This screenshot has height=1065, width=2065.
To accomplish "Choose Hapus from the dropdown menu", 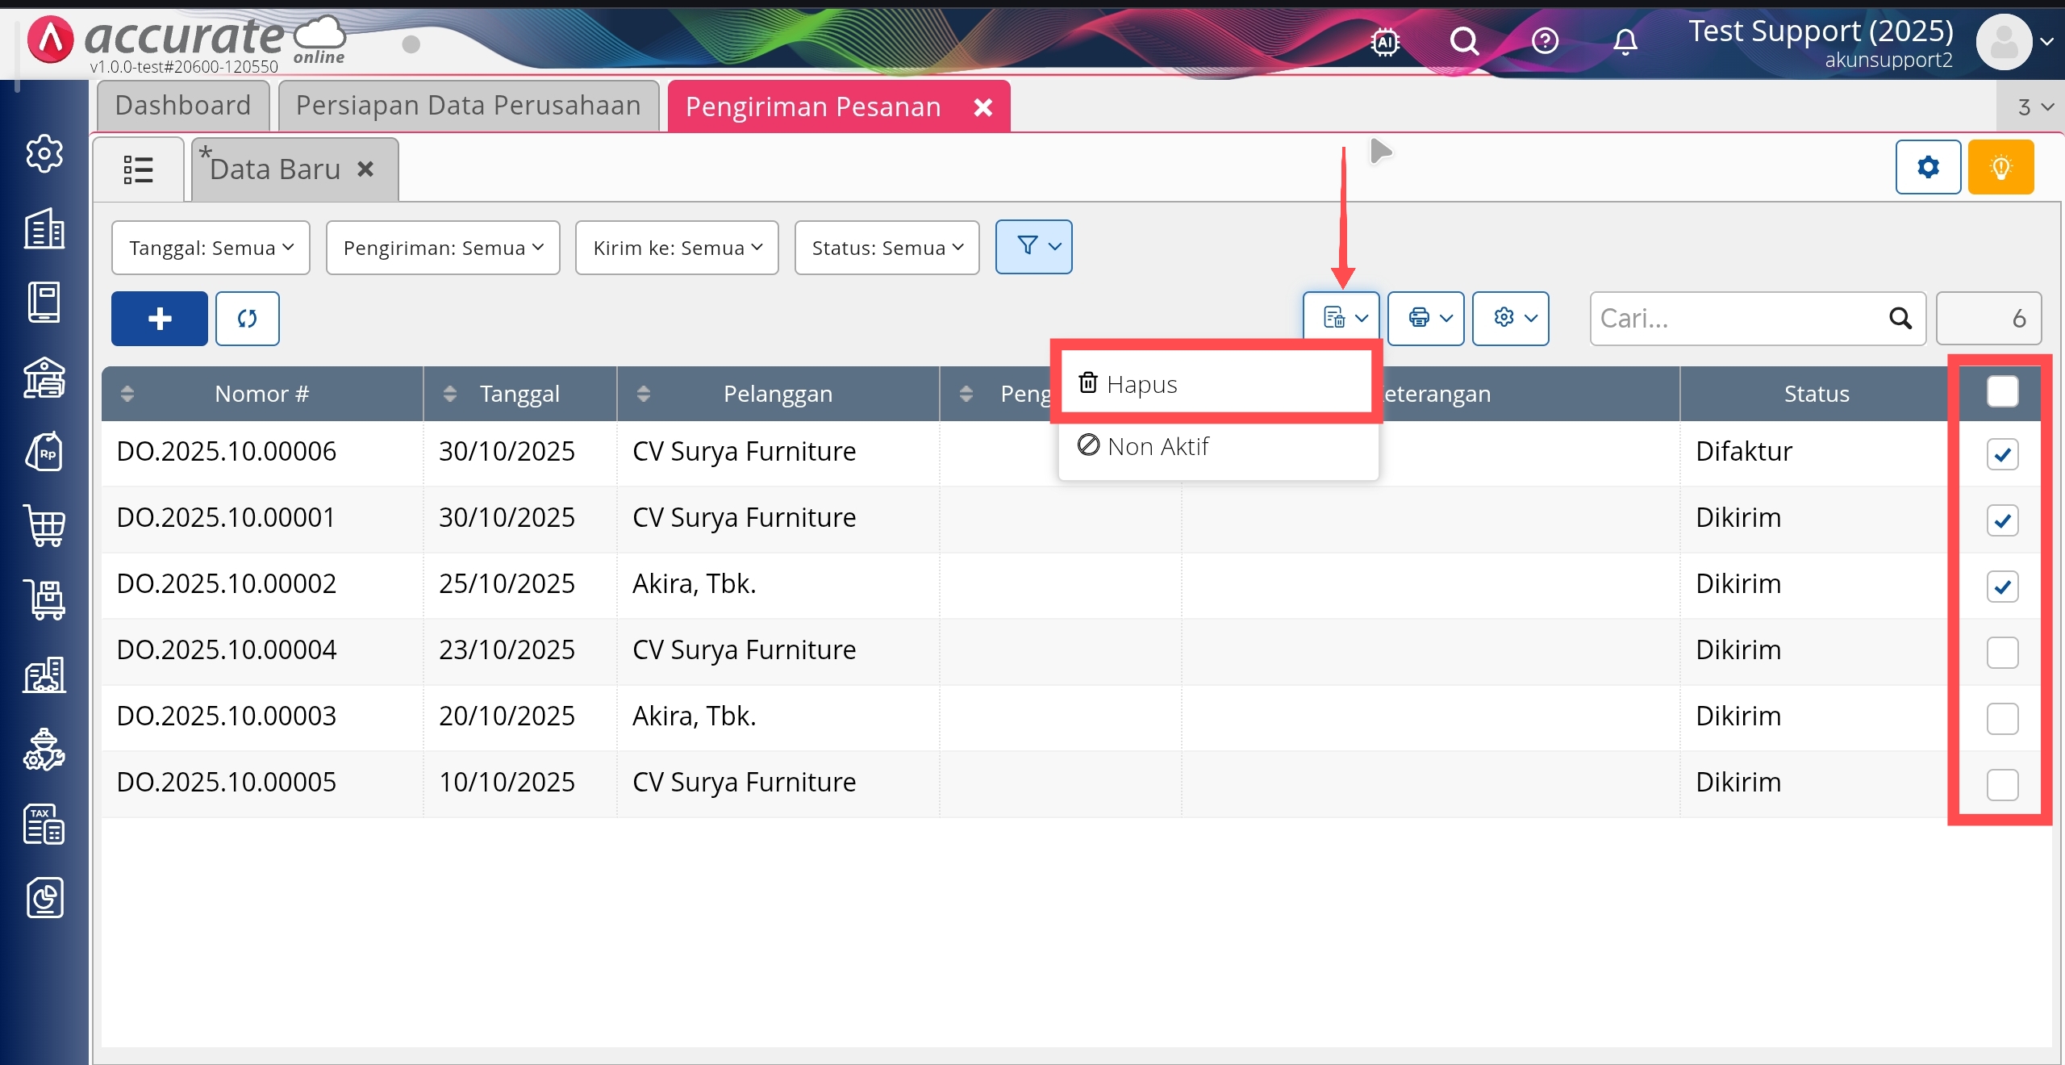I will click(x=1141, y=384).
